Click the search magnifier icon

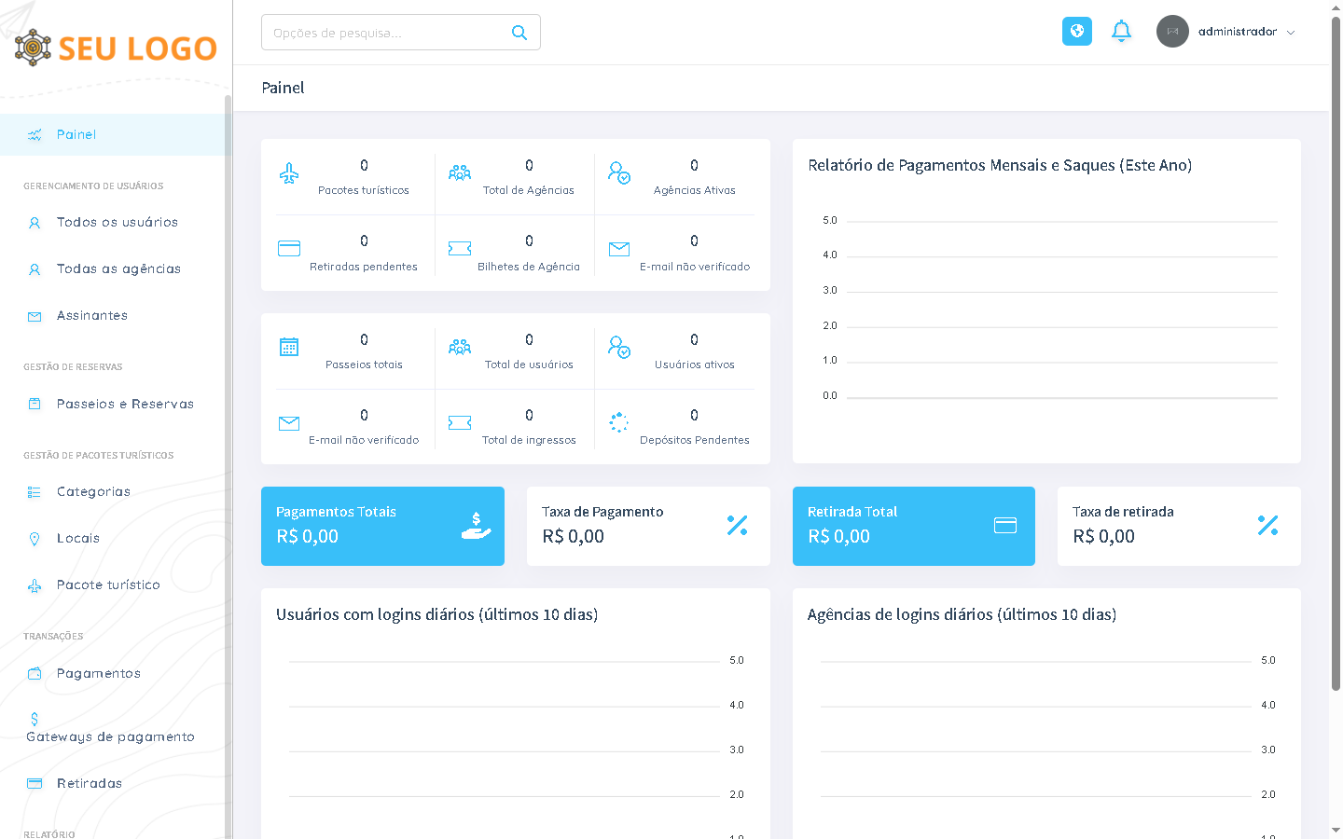coord(519,33)
